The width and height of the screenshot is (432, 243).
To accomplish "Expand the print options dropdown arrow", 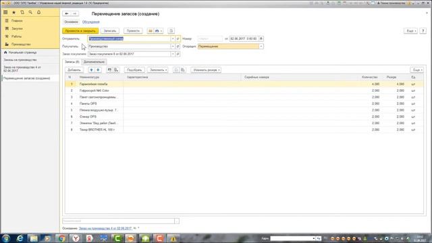I will 161,31.
